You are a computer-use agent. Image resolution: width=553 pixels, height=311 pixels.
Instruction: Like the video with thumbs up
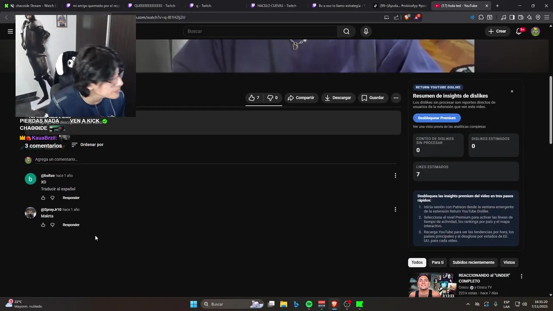pos(254,98)
